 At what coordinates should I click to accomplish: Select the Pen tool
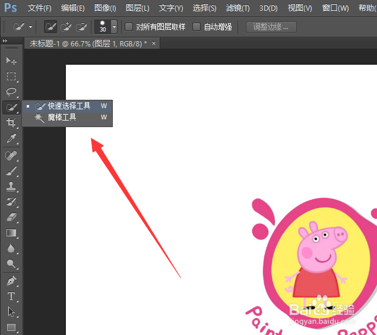click(x=11, y=281)
